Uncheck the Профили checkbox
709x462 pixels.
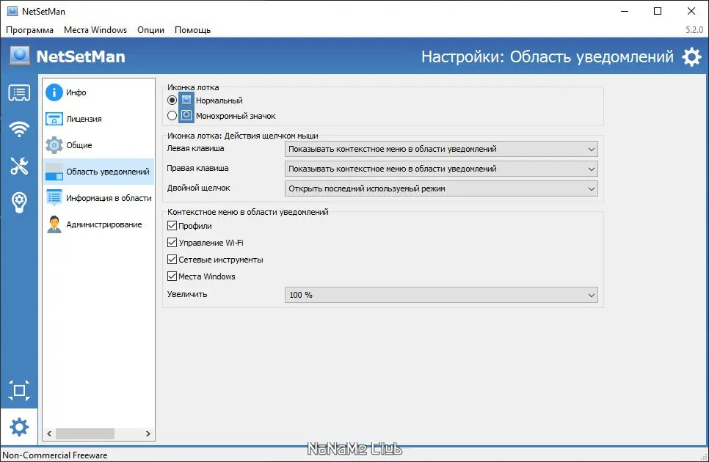point(172,225)
